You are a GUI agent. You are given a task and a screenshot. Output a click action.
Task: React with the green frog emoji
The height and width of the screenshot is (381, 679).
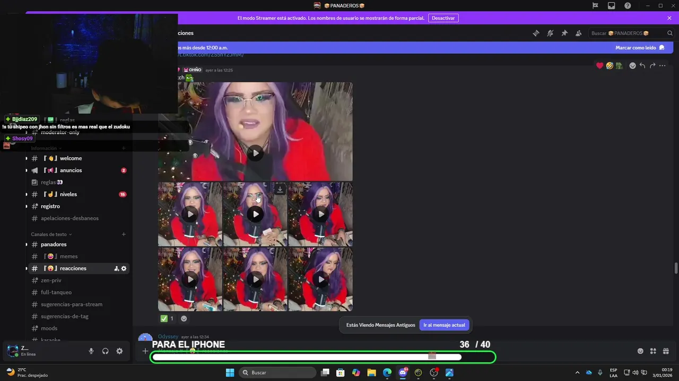pyautogui.click(x=619, y=66)
